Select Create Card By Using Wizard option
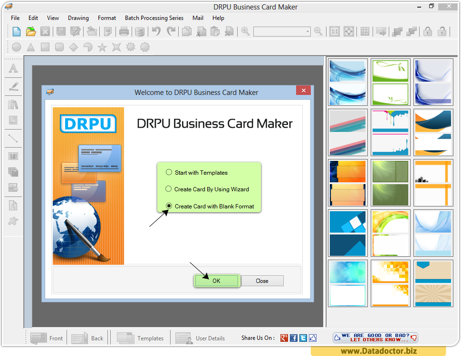The height and width of the screenshot is (356, 461). pyautogui.click(x=207, y=189)
